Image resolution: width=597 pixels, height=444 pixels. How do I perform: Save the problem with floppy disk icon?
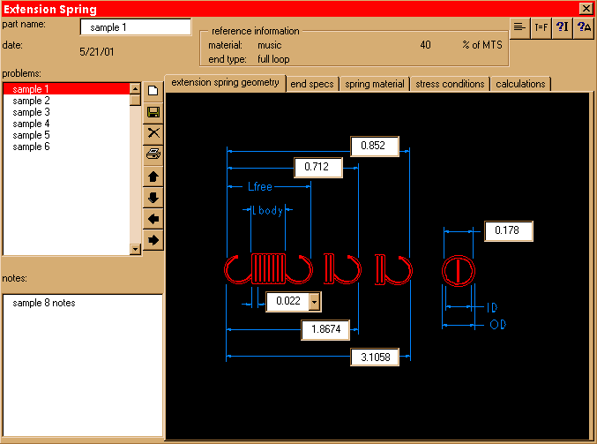click(x=153, y=112)
